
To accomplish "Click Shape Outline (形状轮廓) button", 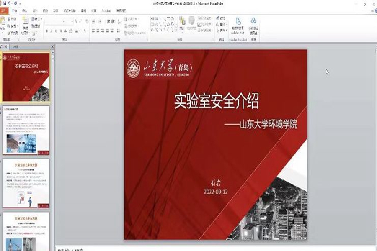I will 204,24.
